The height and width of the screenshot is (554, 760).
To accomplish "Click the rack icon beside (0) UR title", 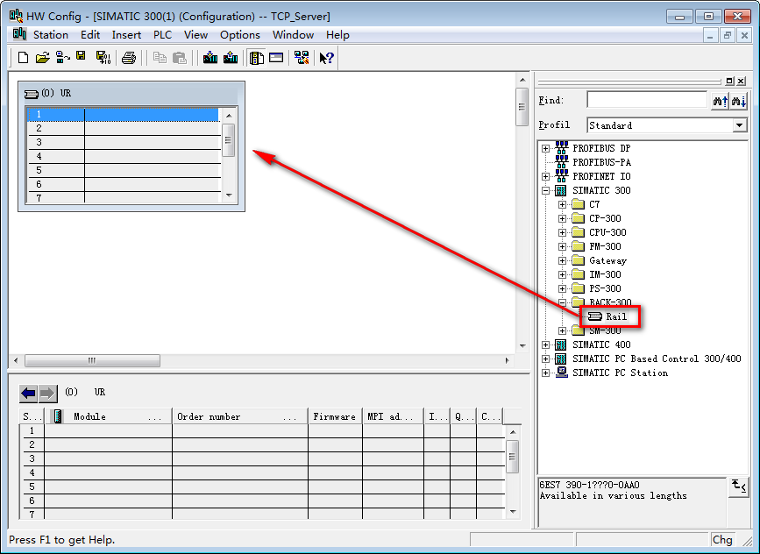I will [x=32, y=94].
